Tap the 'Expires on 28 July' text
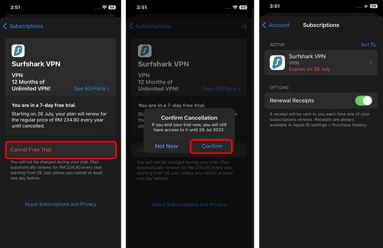383x248 pixels. (309, 69)
